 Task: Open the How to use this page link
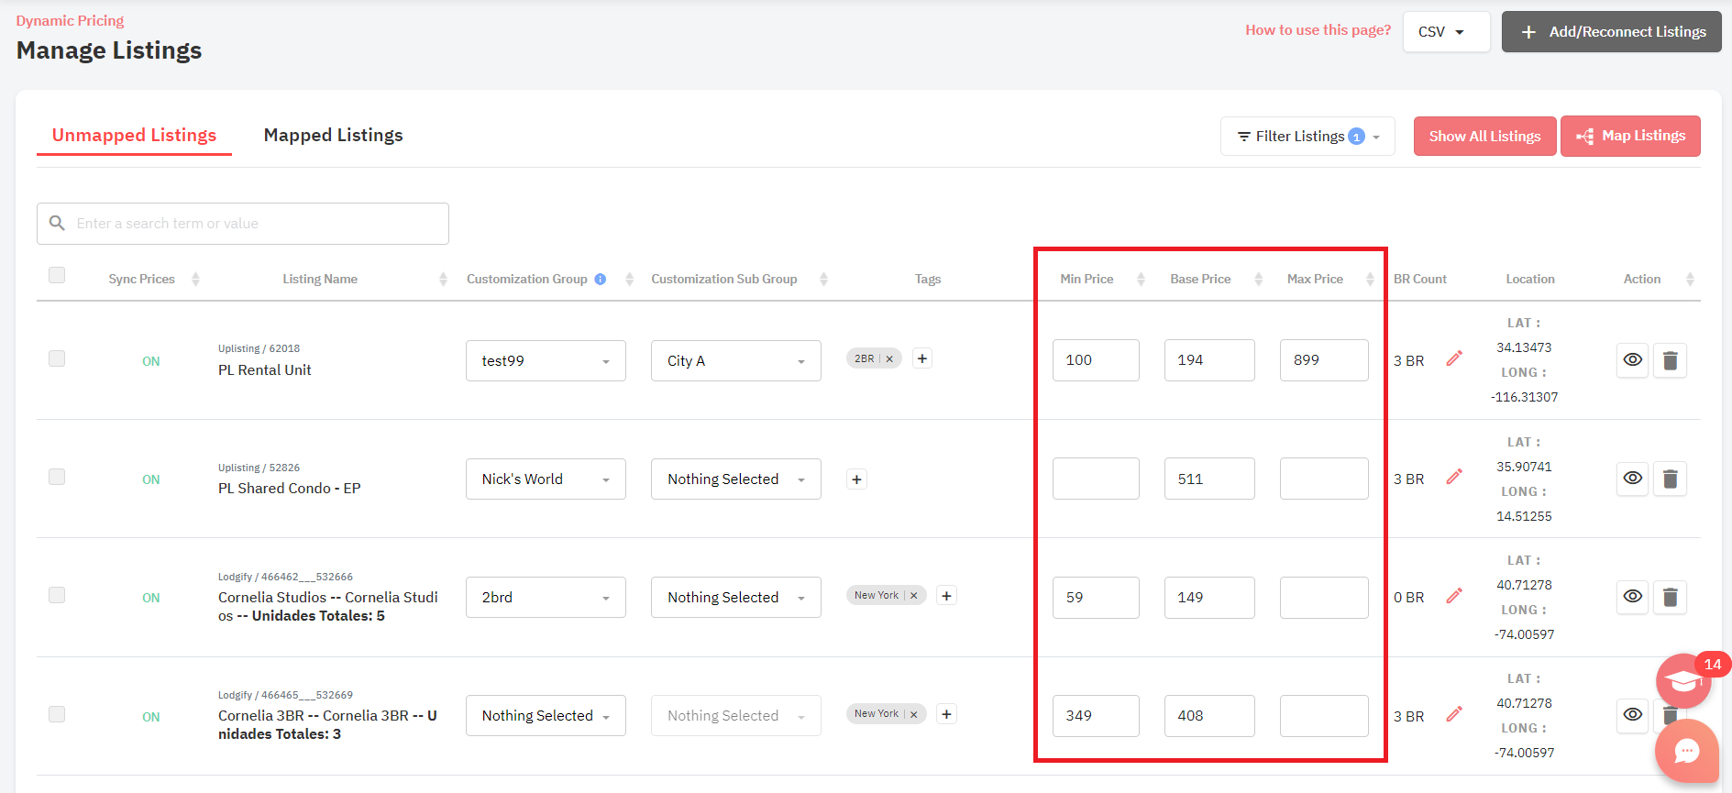click(x=1318, y=30)
